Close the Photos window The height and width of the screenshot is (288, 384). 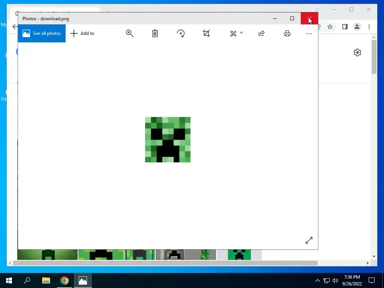pos(309,18)
